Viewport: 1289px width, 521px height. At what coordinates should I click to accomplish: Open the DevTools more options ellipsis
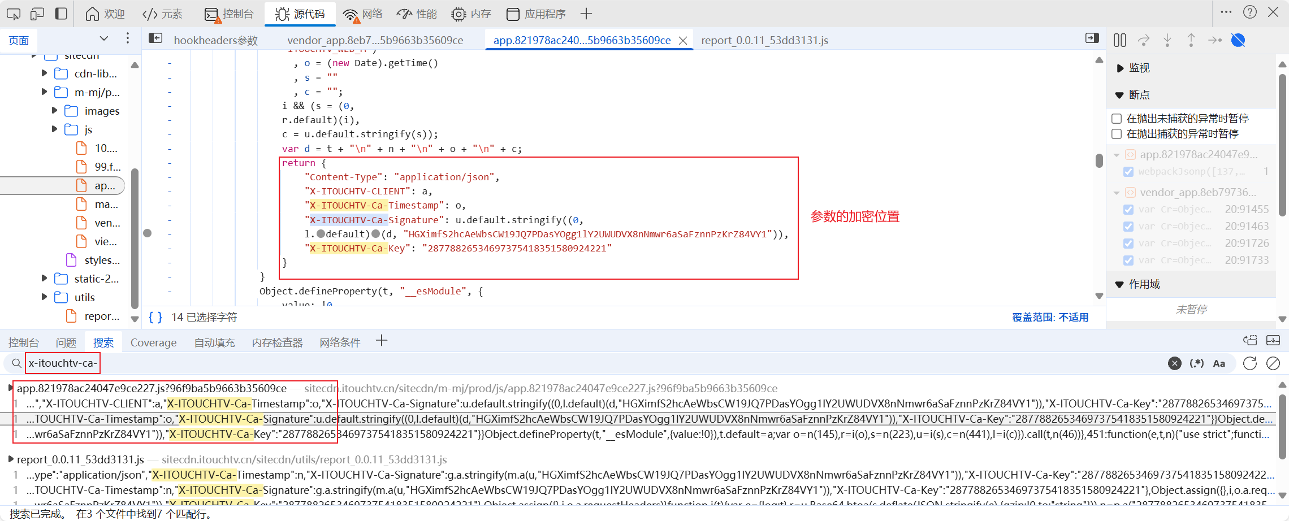(x=1226, y=12)
